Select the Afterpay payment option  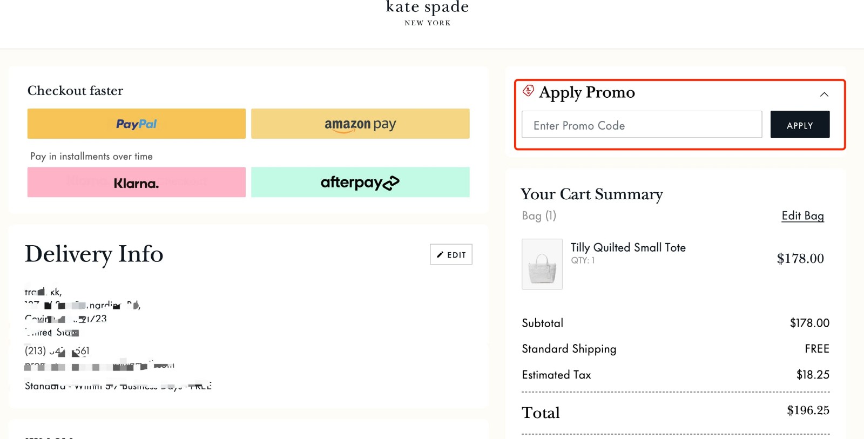pyautogui.click(x=360, y=183)
